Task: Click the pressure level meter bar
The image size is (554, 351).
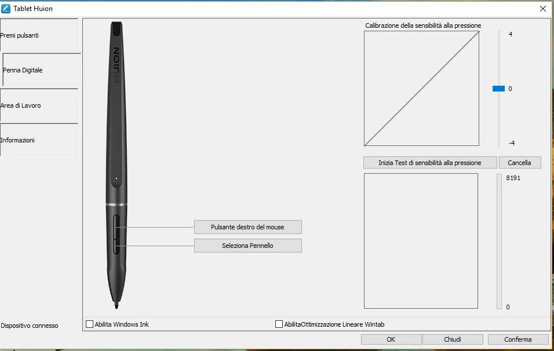Action: click(499, 242)
